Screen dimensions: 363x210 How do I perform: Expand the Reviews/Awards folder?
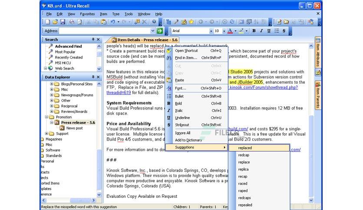pos(52,112)
